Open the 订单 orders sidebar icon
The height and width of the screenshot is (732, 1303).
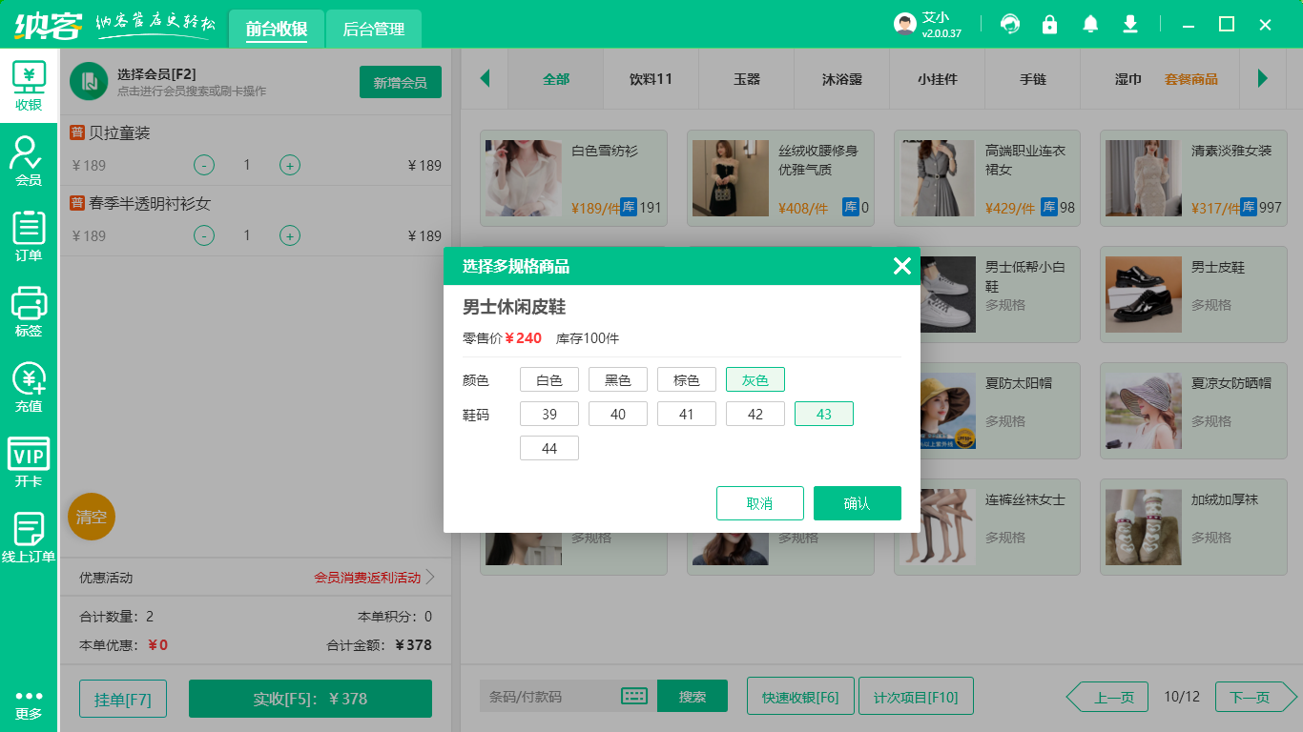[29, 235]
